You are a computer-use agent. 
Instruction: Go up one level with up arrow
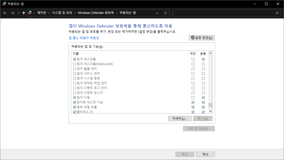pos(23,13)
